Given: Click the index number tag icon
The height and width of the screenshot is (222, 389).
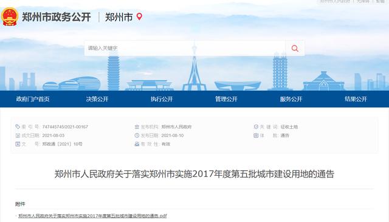Looking at the screenshot, I should (18, 127).
